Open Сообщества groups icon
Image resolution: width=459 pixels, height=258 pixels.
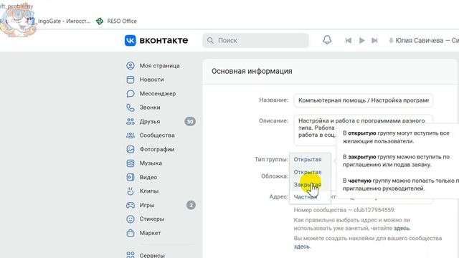131,135
